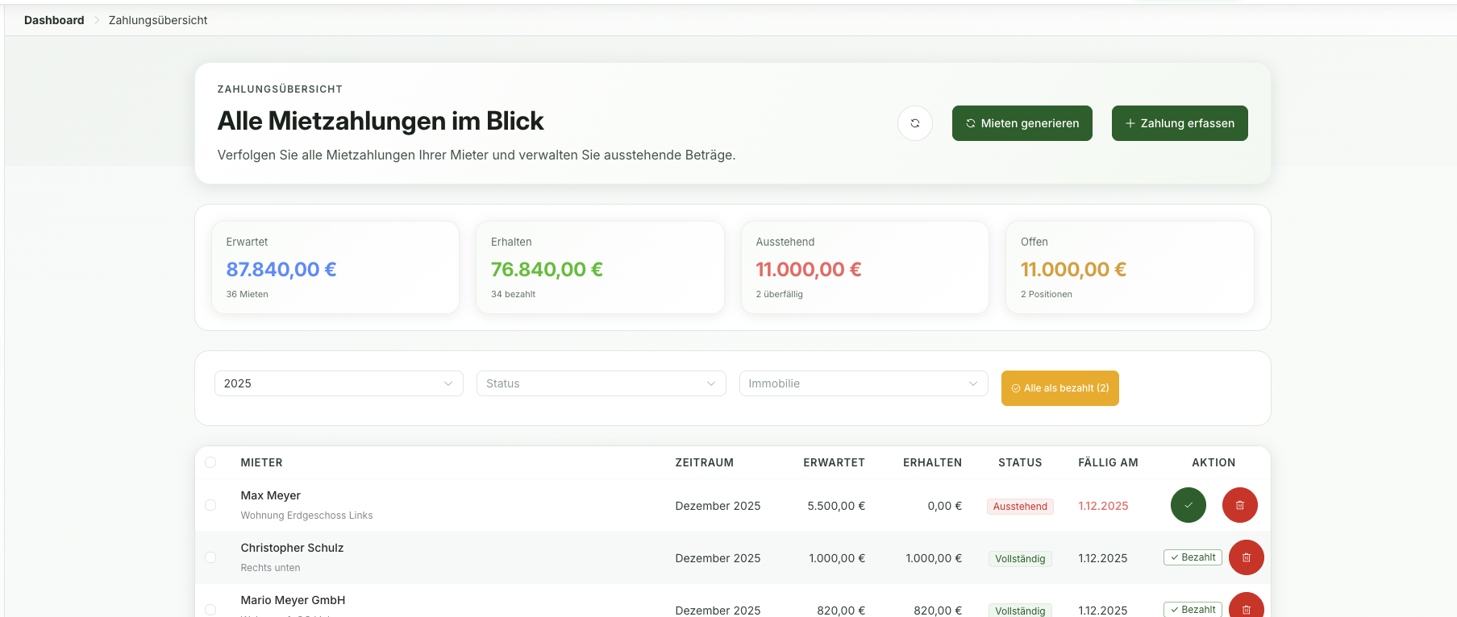Delete Christopher Schulz's payment entry
This screenshot has width=1457, height=617.
tap(1246, 557)
